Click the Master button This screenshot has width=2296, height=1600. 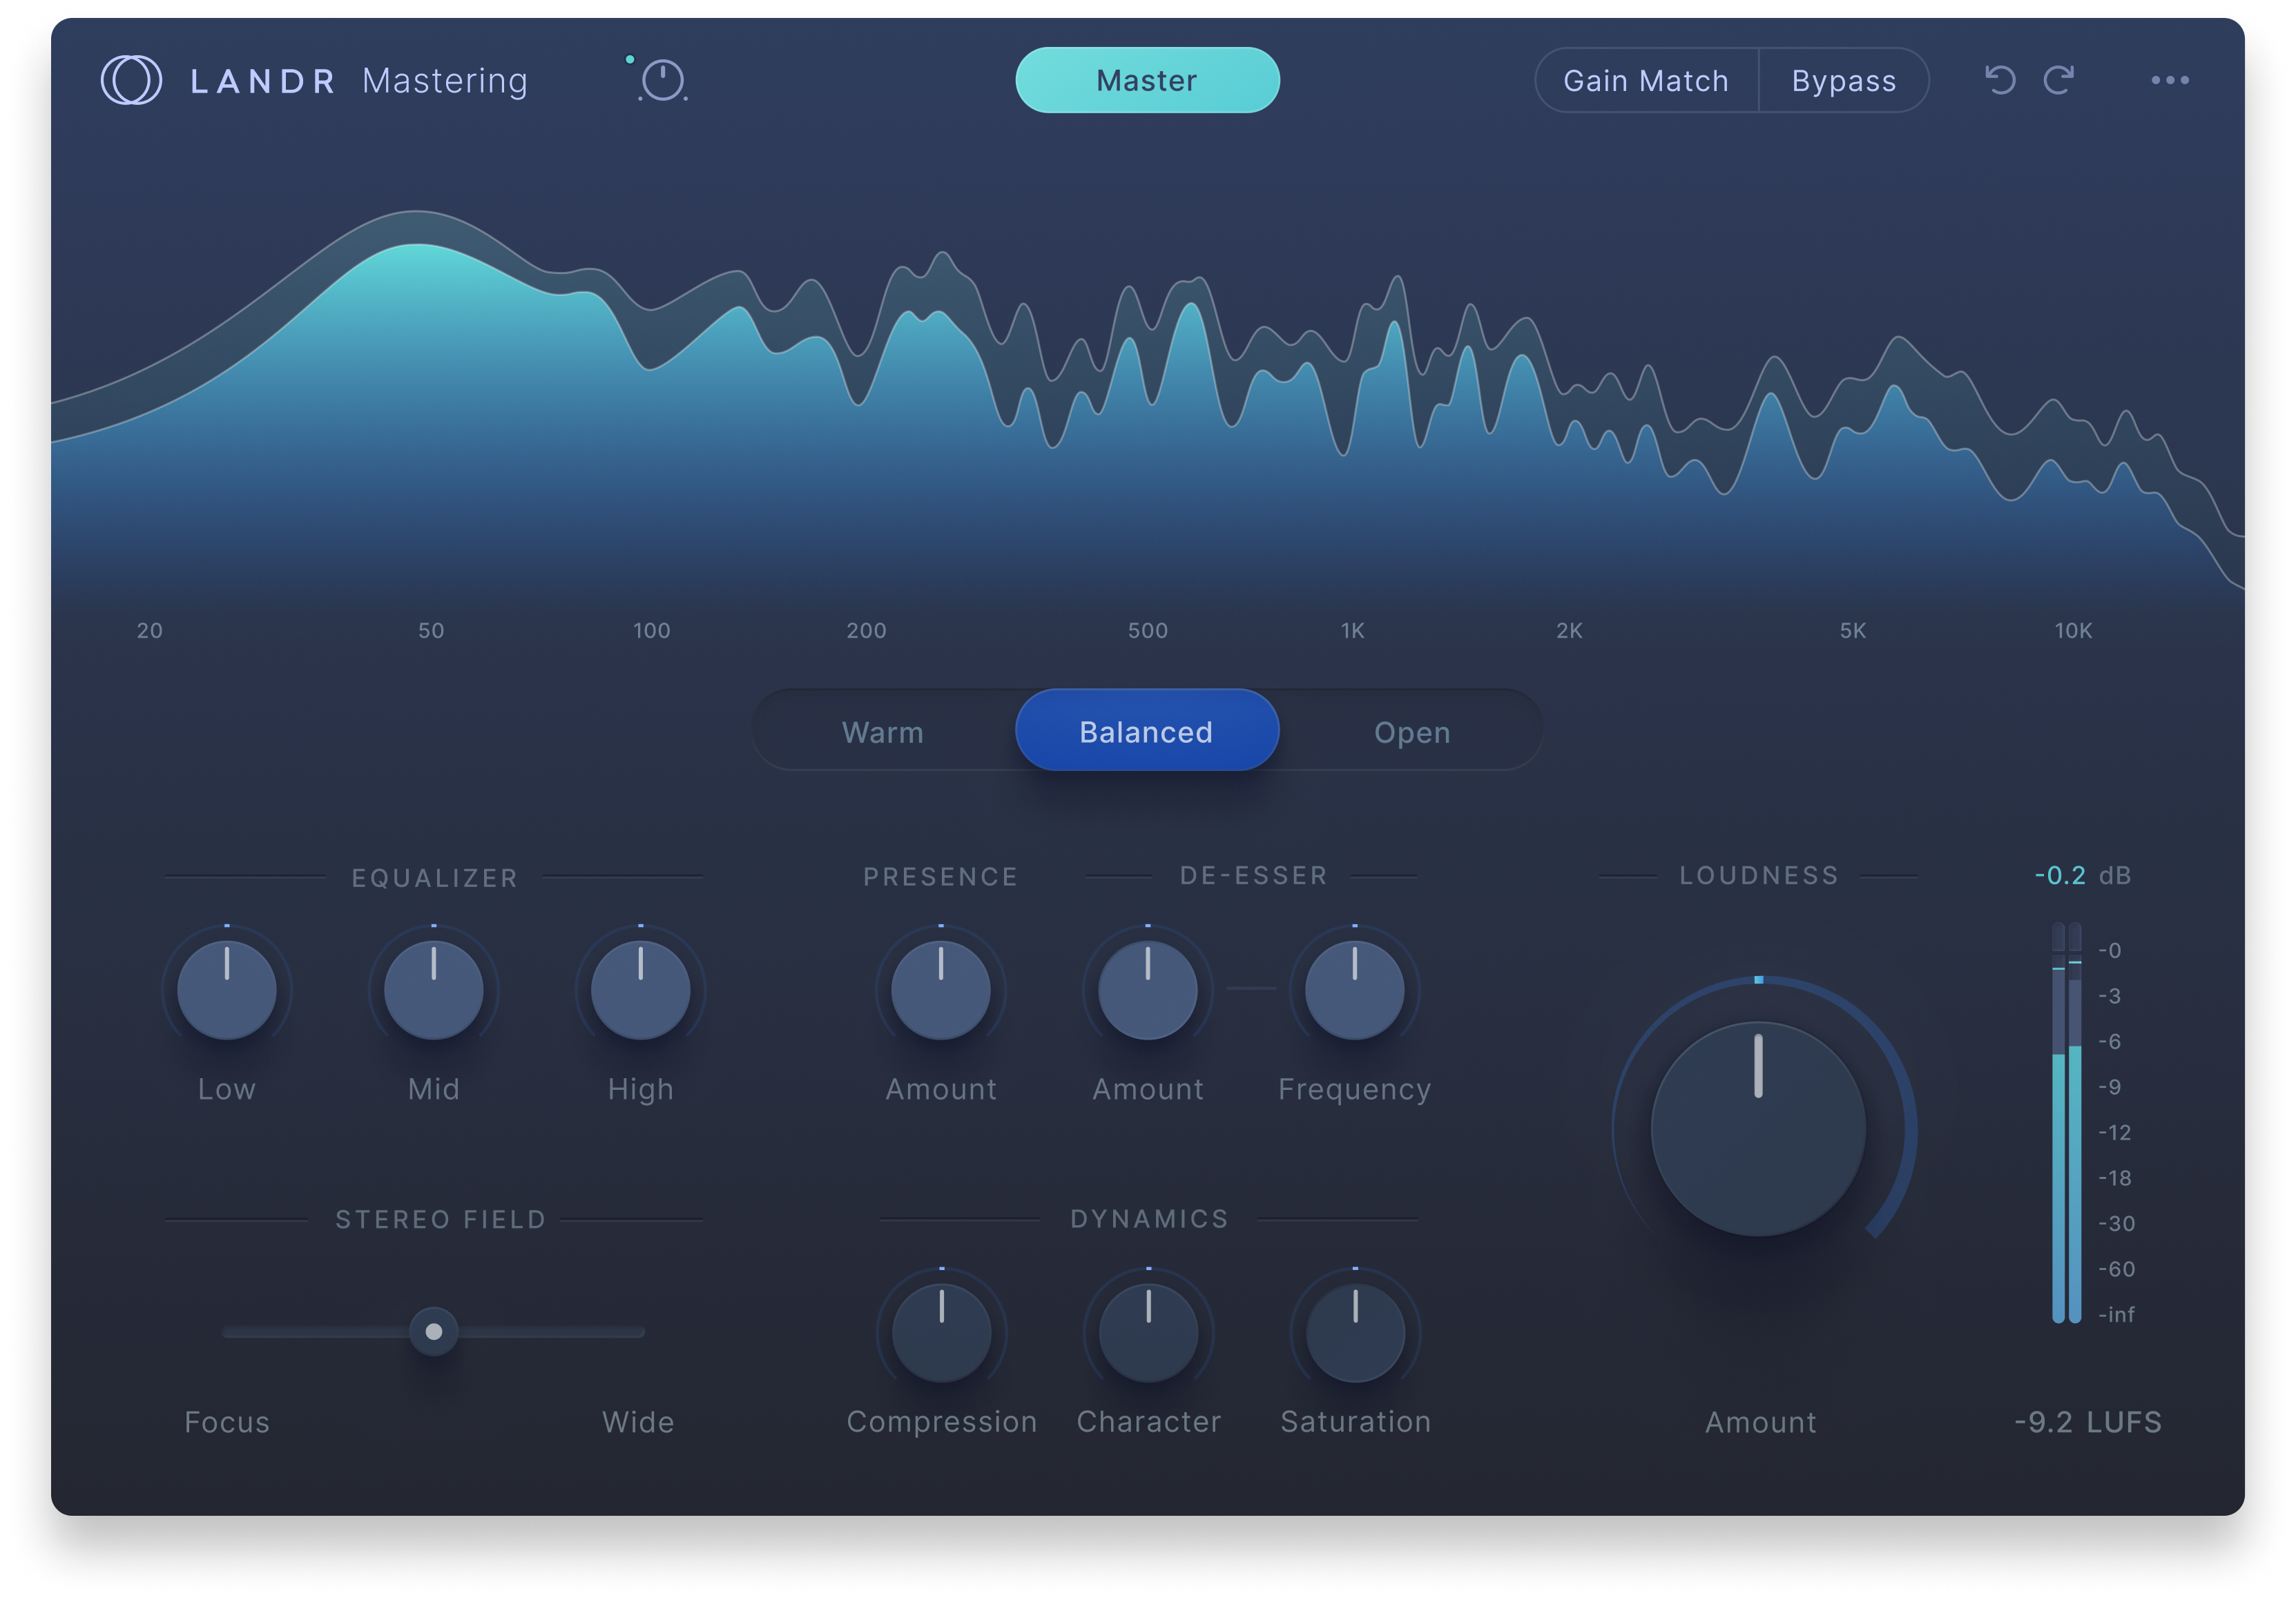tap(1147, 80)
